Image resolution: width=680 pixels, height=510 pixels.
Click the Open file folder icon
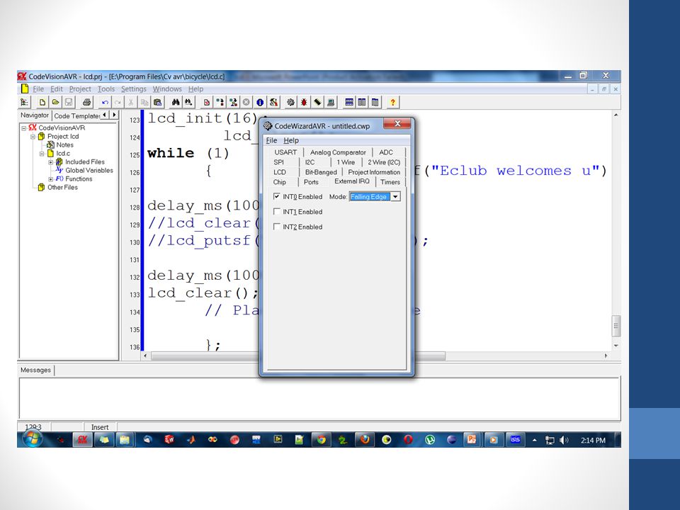click(55, 102)
